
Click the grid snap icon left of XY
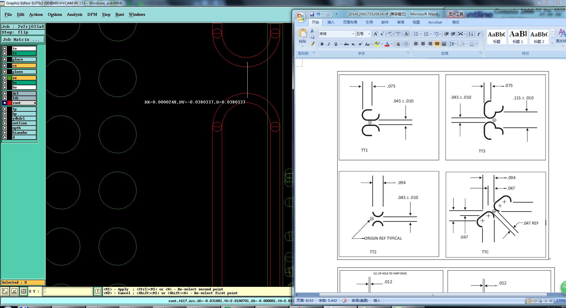(24, 291)
